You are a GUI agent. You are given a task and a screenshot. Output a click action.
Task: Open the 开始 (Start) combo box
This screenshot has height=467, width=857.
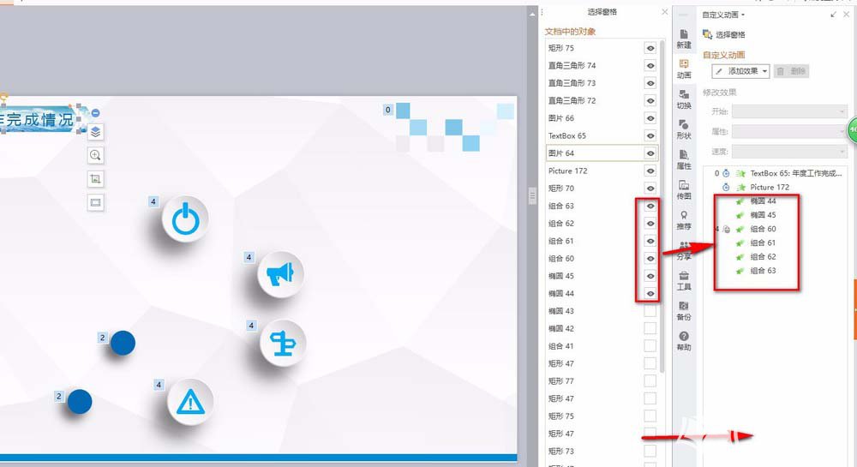(x=788, y=111)
